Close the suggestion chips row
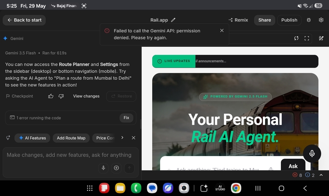Image resolution: width=329 pixels, height=196 pixels. (x=133, y=138)
